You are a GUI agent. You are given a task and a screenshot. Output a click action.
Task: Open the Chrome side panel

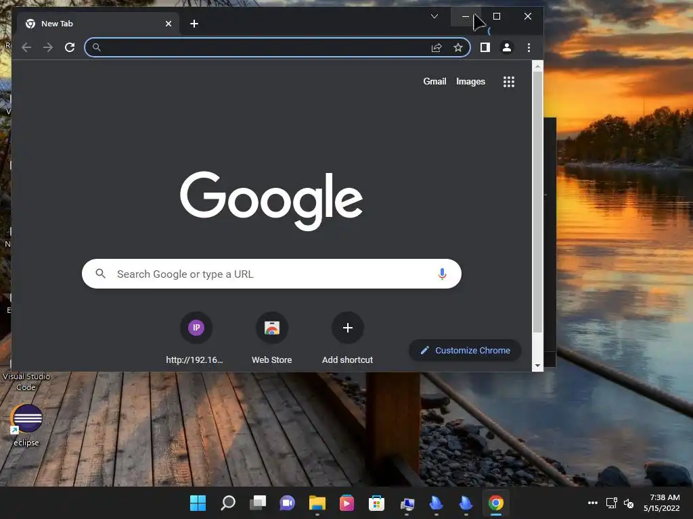[x=485, y=47]
